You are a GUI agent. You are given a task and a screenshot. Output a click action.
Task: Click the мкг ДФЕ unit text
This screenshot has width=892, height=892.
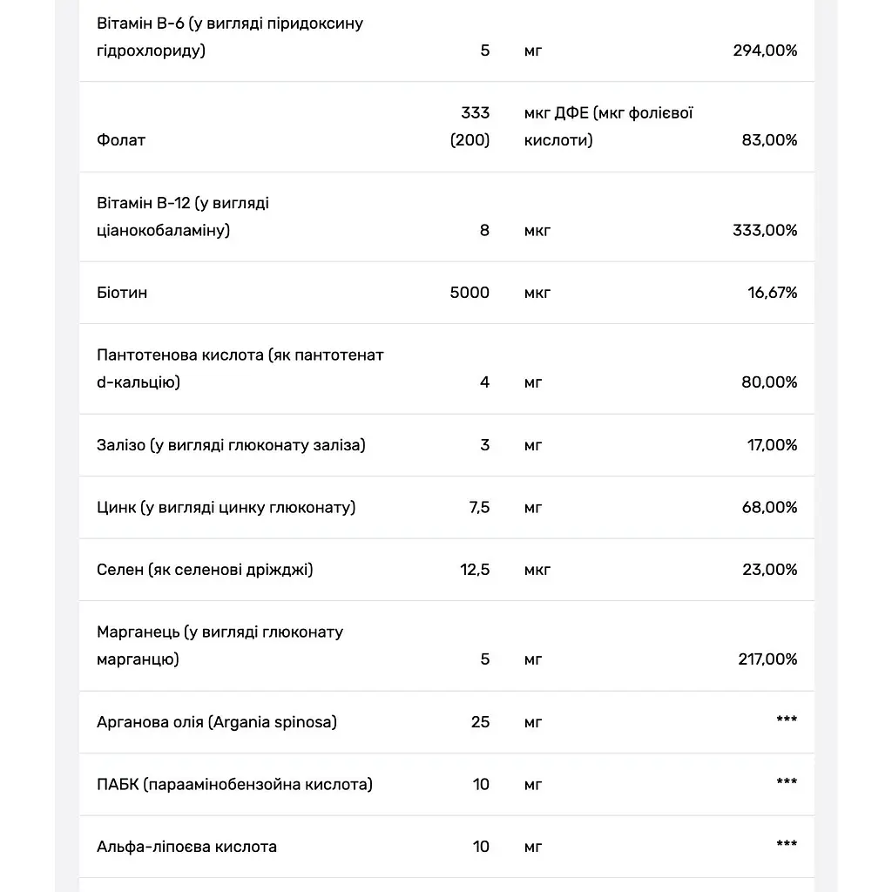click(609, 126)
